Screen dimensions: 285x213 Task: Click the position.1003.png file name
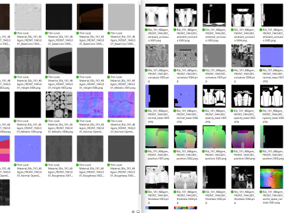coord(216,155)
